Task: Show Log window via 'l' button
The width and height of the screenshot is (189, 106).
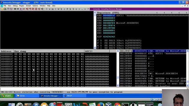Action: click(x=47, y=9)
